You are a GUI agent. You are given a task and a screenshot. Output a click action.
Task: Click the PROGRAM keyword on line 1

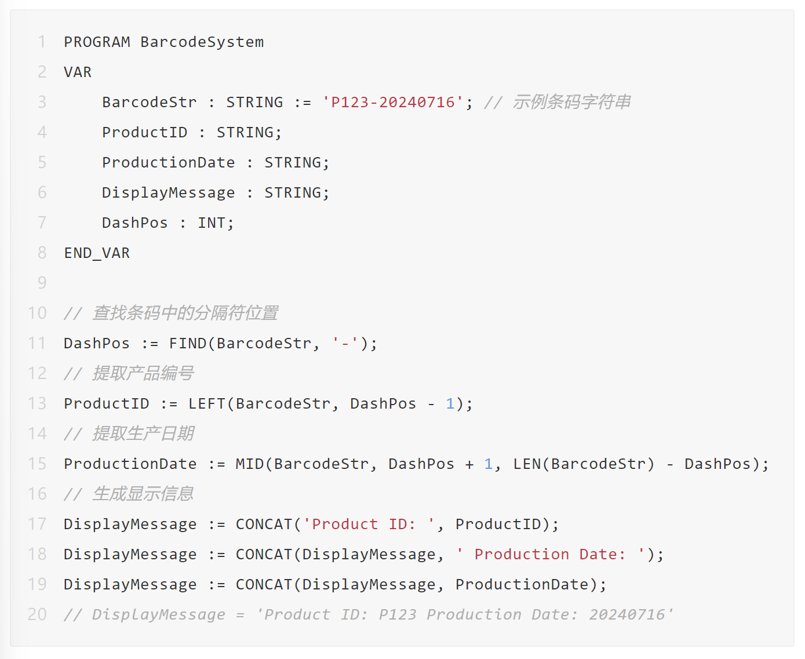tap(97, 42)
